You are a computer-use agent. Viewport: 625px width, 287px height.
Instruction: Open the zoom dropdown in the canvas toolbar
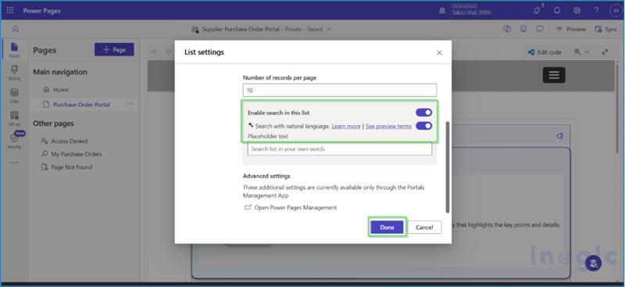click(581, 52)
